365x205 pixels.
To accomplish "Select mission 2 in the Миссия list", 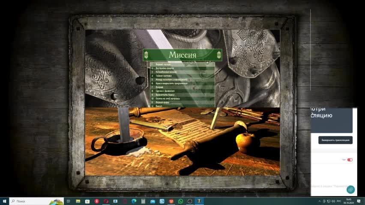I will coord(182,68).
